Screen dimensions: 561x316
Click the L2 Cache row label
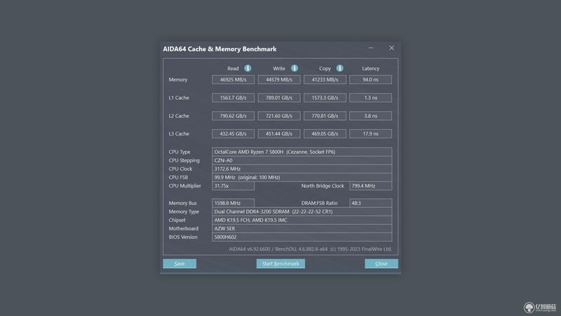click(179, 116)
